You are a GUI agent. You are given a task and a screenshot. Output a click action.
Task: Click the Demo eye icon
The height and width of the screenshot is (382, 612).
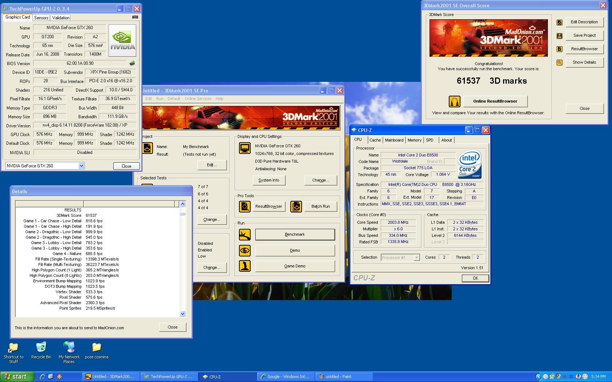pyautogui.click(x=244, y=251)
